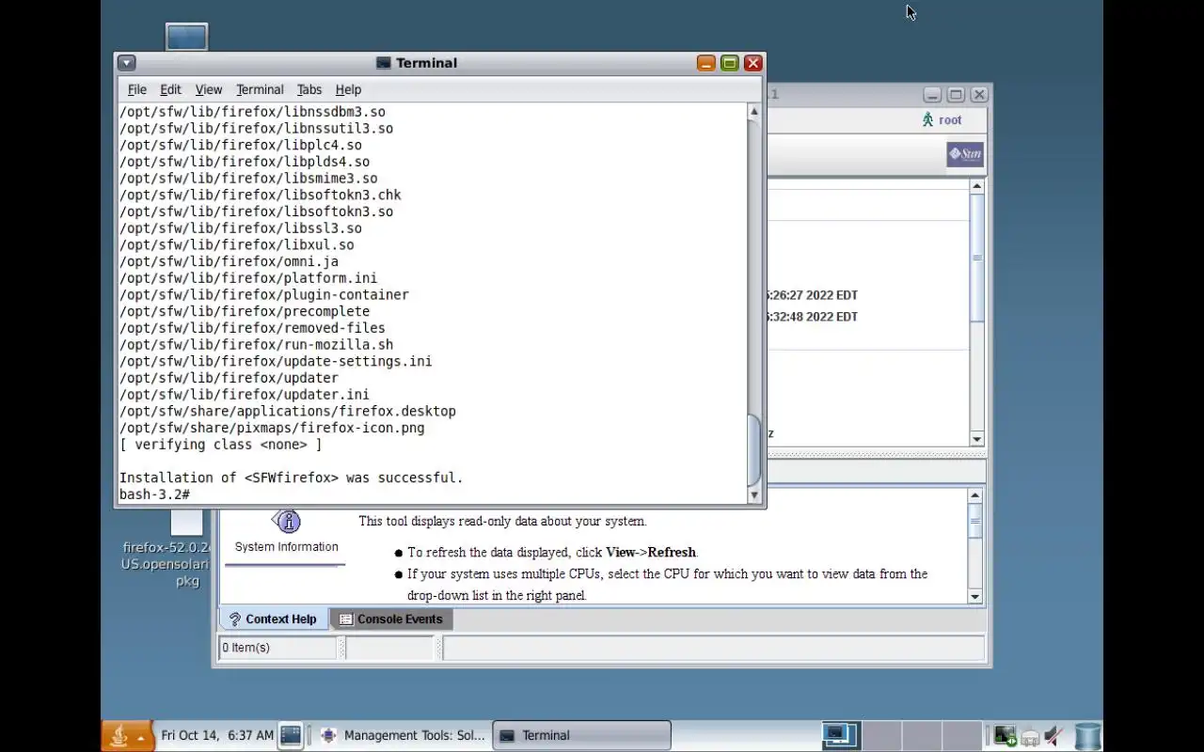Click the root user icon in Management Tools
Viewport: 1204px width, 752px height.
click(928, 119)
